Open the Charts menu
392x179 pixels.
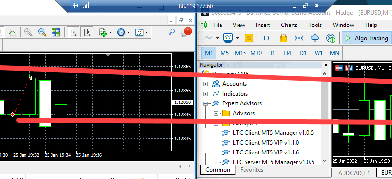click(x=289, y=25)
